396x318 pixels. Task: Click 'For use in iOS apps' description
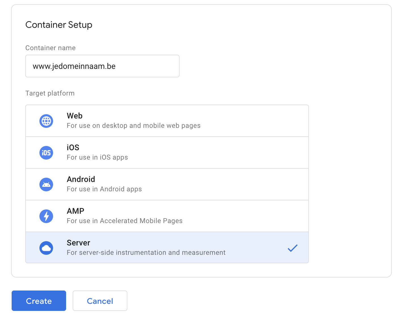[97, 157]
